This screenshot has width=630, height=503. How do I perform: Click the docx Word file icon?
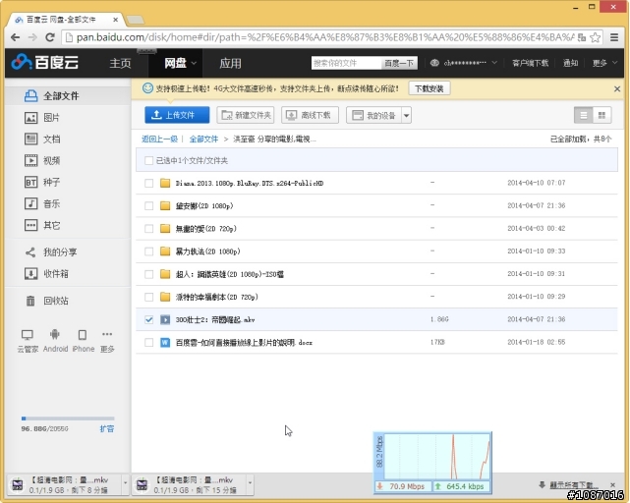pyautogui.click(x=165, y=343)
